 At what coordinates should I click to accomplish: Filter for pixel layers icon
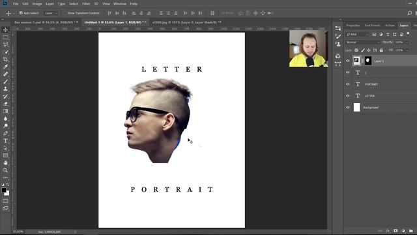coord(374,35)
